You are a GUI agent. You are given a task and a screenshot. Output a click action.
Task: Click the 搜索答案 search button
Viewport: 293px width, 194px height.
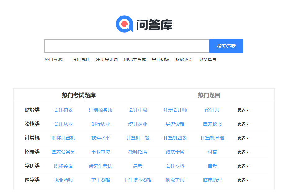click(226, 46)
